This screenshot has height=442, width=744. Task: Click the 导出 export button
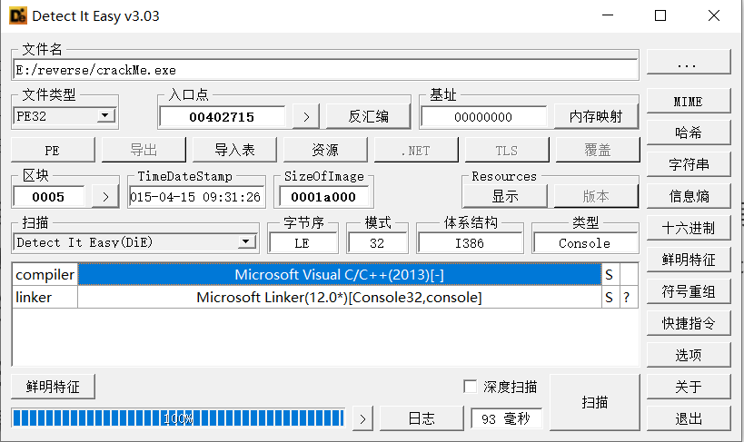[x=144, y=151]
